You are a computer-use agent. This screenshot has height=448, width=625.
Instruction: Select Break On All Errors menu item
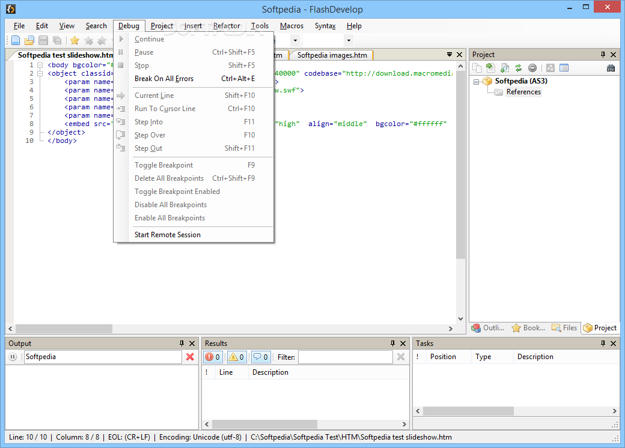click(x=194, y=79)
